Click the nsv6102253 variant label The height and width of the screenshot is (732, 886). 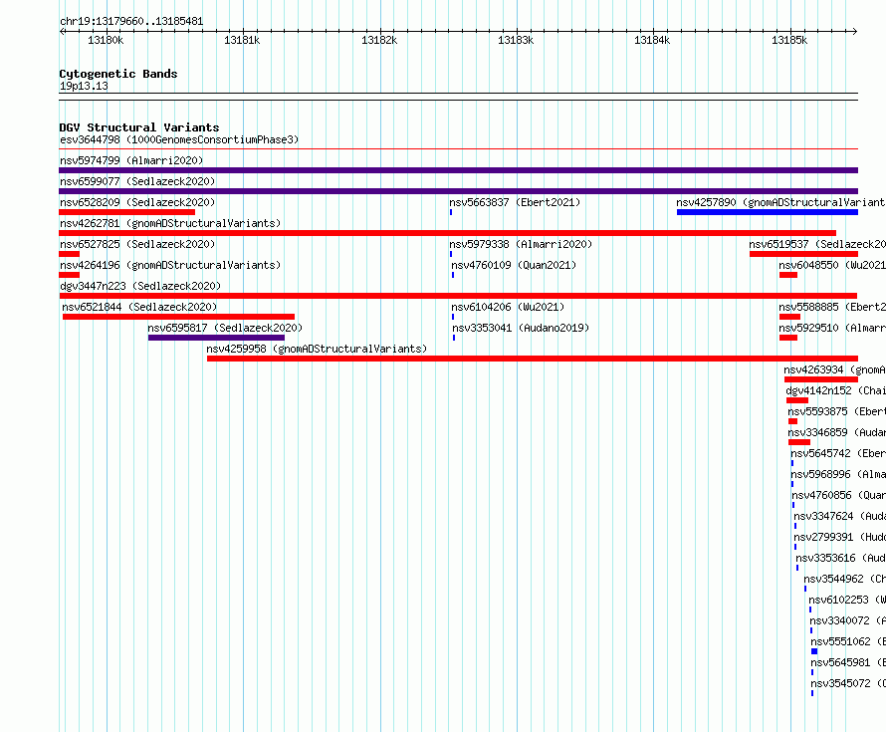847,600
